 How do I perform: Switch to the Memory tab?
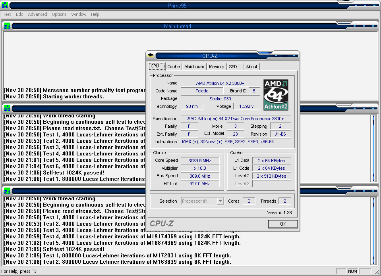[x=217, y=67]
